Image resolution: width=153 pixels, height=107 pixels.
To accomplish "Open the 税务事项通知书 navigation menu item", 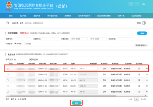I will [84, 16].
